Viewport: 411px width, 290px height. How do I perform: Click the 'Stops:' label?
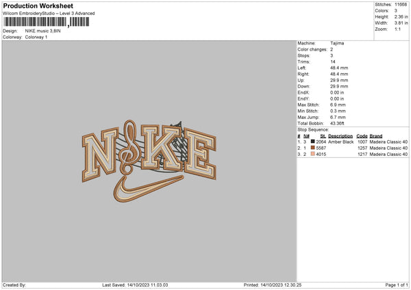303,55
